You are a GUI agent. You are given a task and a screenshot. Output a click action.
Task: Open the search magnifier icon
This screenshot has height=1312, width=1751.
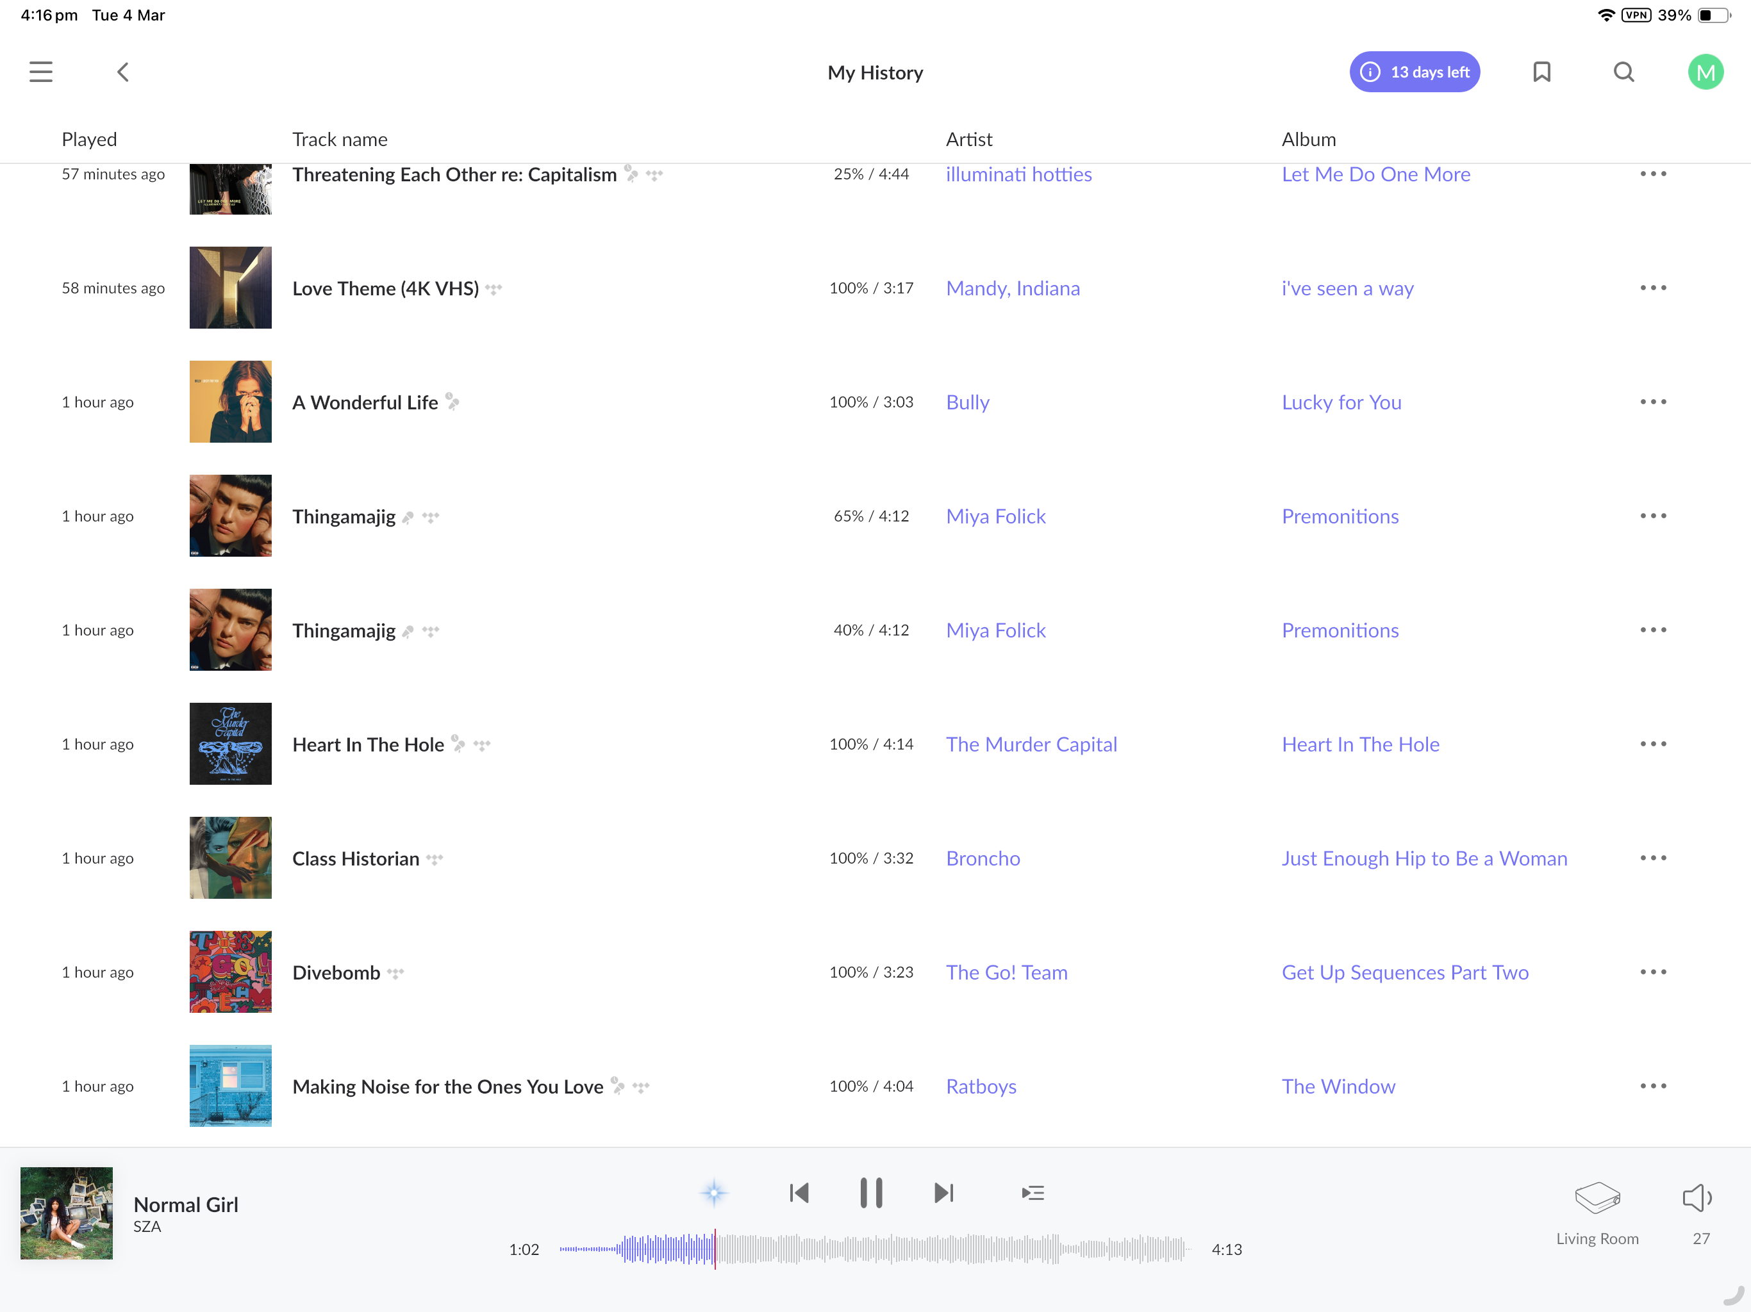click(1623, 72)
